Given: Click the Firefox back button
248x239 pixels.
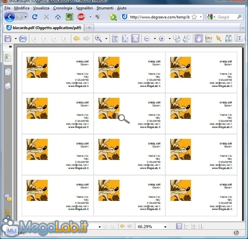Looking at the screenshot, I should coord(10,17).
